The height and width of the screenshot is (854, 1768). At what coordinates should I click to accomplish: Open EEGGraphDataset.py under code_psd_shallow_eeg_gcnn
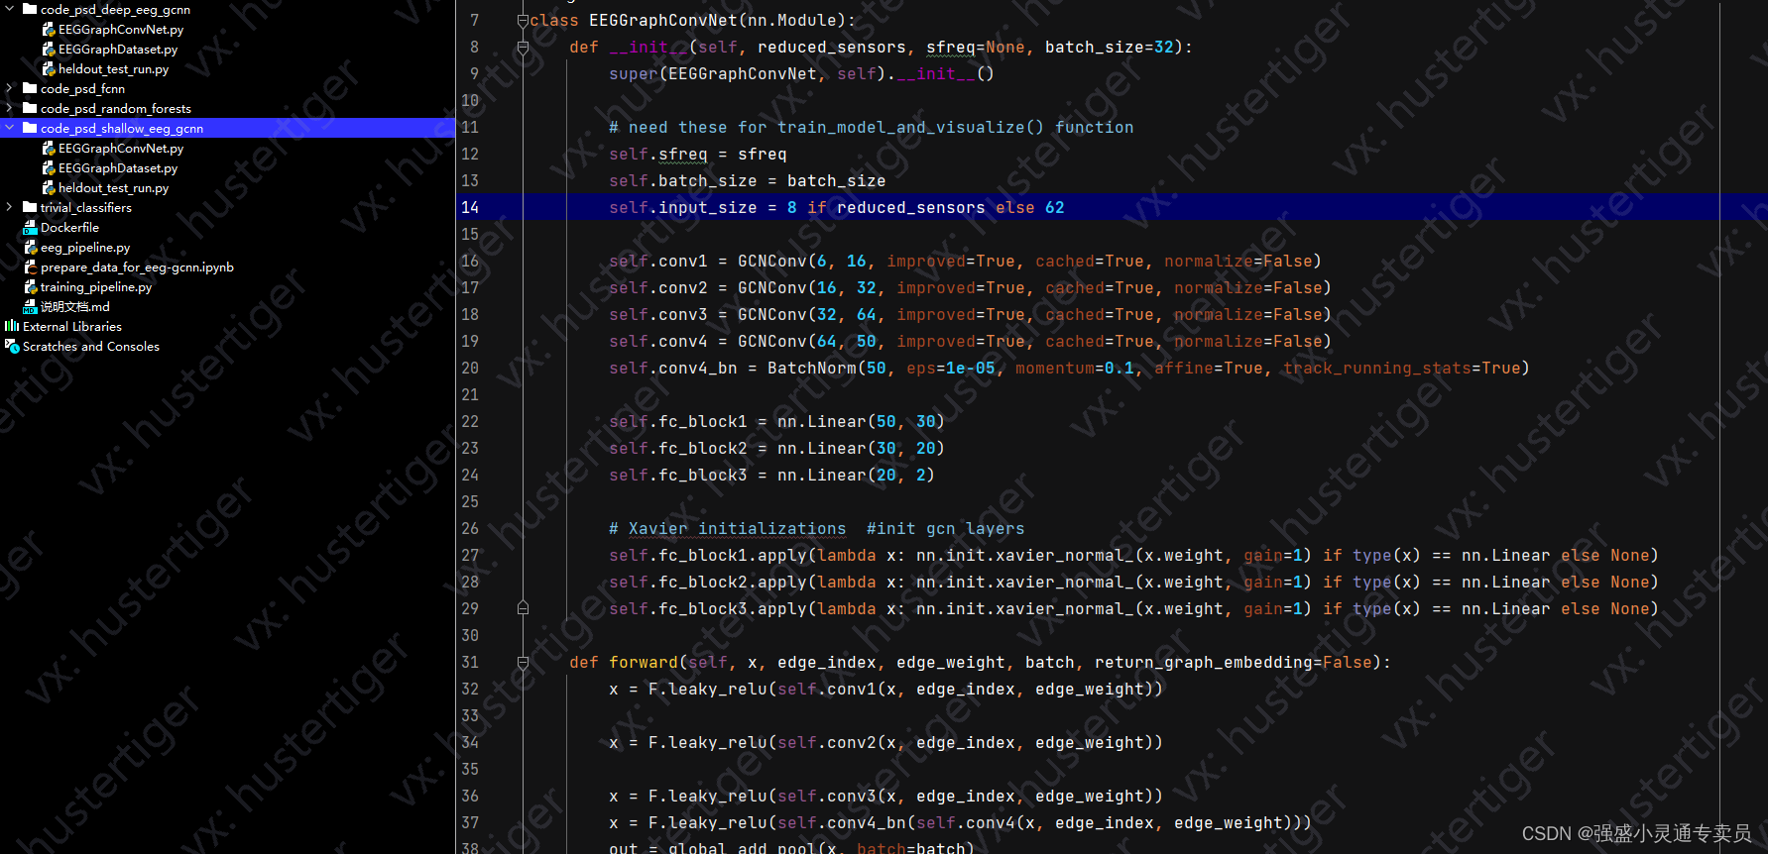click(118, 167)
